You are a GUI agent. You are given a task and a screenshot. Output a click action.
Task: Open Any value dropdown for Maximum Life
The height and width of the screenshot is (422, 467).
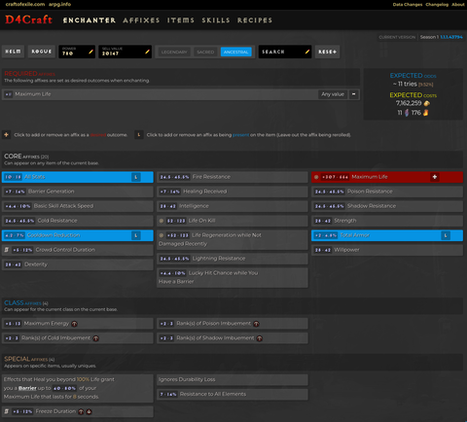(x=333, y=94)
